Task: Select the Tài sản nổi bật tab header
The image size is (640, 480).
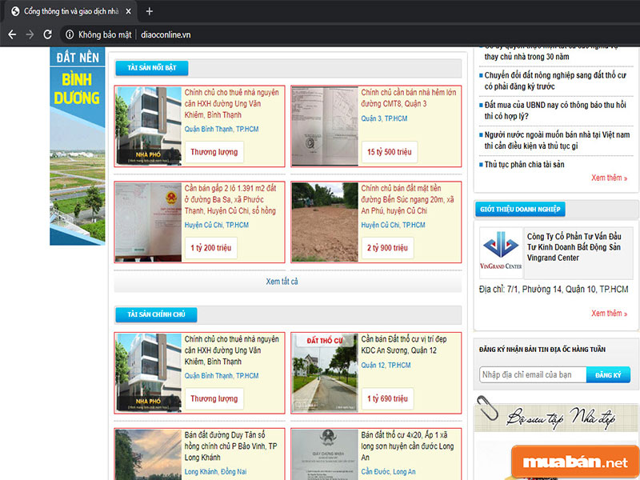Action: pos(152,68)
